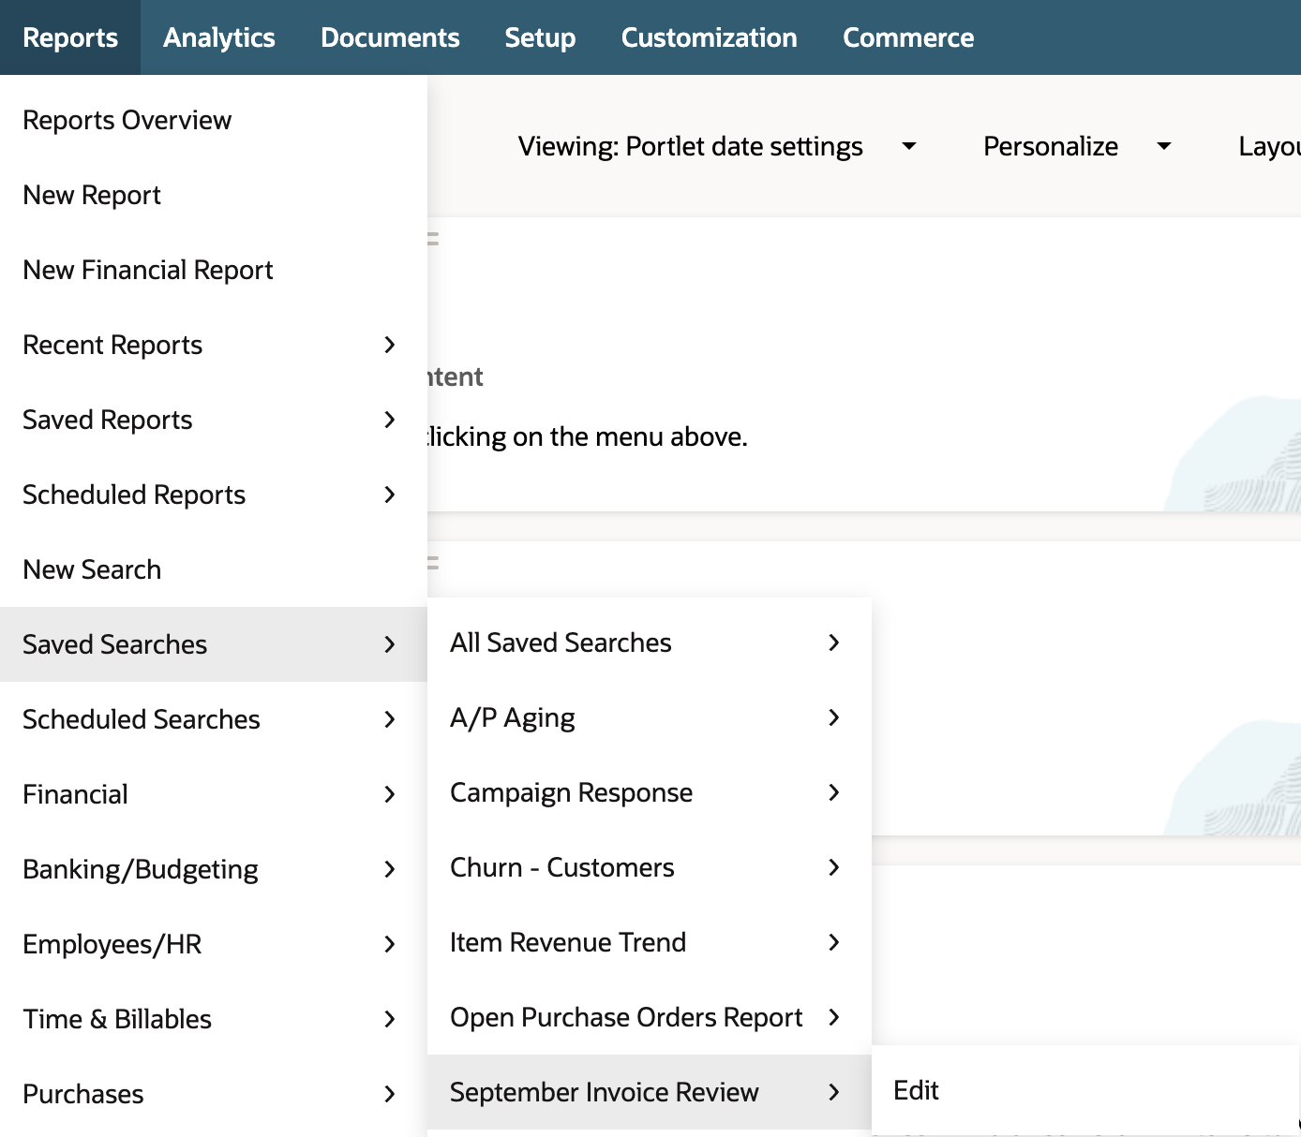The image size is (1301, 1137).
Task: Expand the Saved Reports submenu arrow
Action: point(390,420)
